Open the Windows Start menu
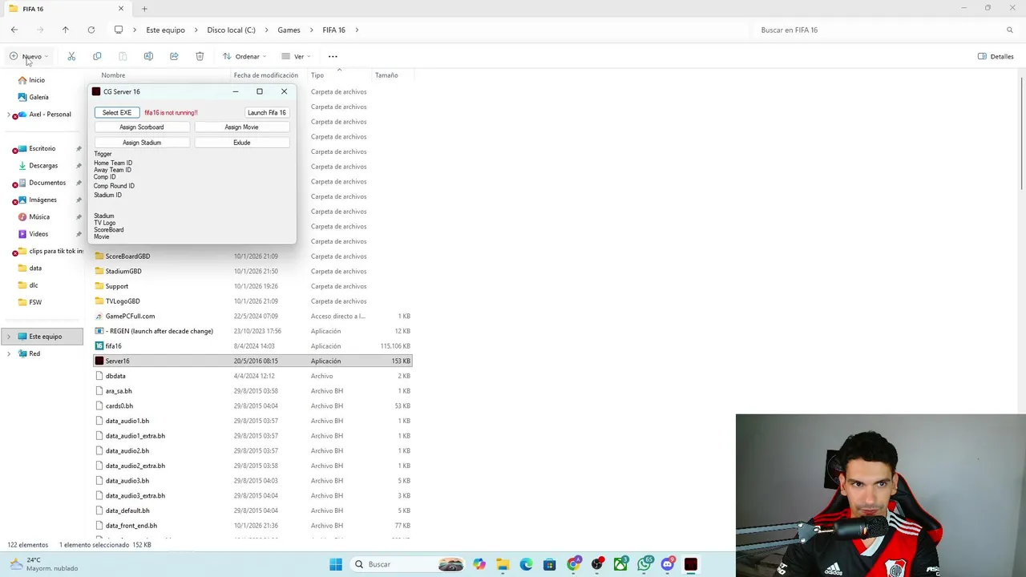This screenshot has height=577, width=1026. click(336, 564)
